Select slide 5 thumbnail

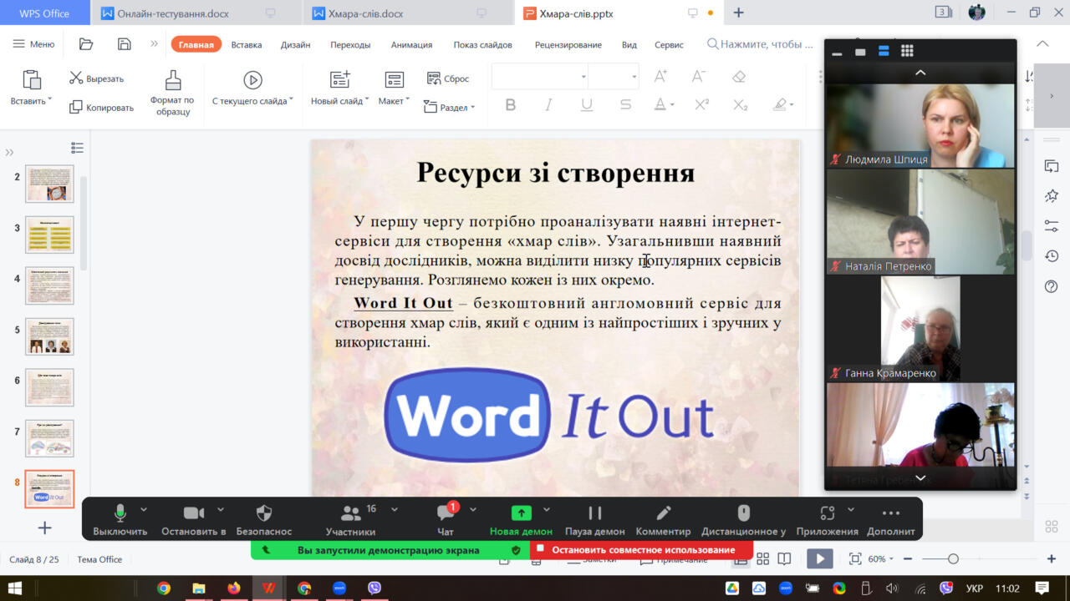(49, 336)
